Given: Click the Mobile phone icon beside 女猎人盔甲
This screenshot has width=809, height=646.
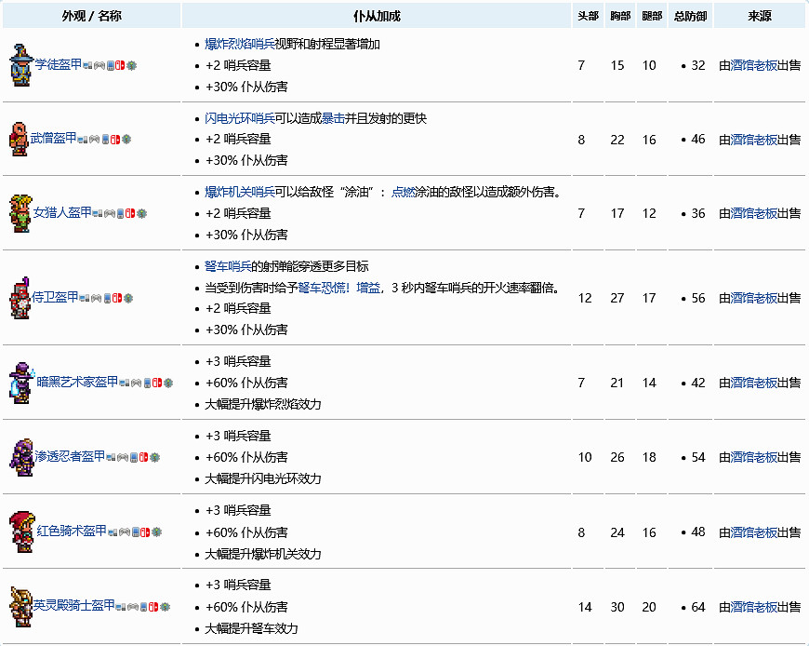Looking at the screenshot, I should pos(120,213).
